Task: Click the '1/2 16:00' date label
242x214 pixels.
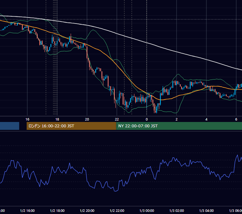Action: click(27, 211)
